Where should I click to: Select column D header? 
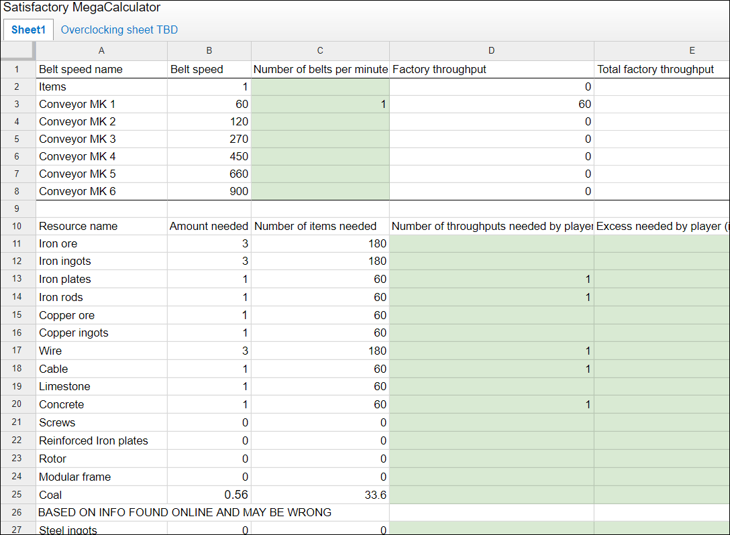(x=492, y=51)
